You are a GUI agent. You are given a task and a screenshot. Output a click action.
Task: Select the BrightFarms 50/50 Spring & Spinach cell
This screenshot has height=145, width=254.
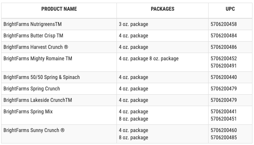pyautogui.click(x=59, y=77)
